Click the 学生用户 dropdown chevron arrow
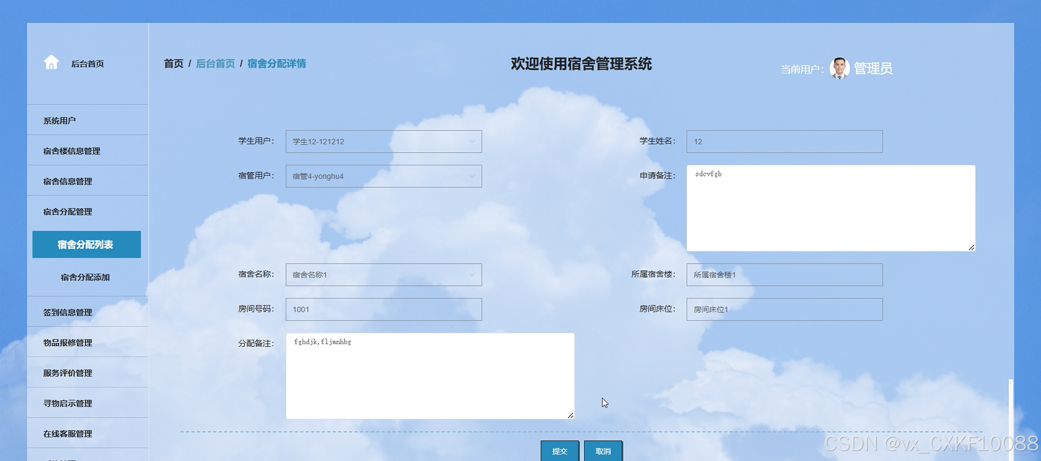The height and width of the screenshot is (461, 1041). click(472, 142)
